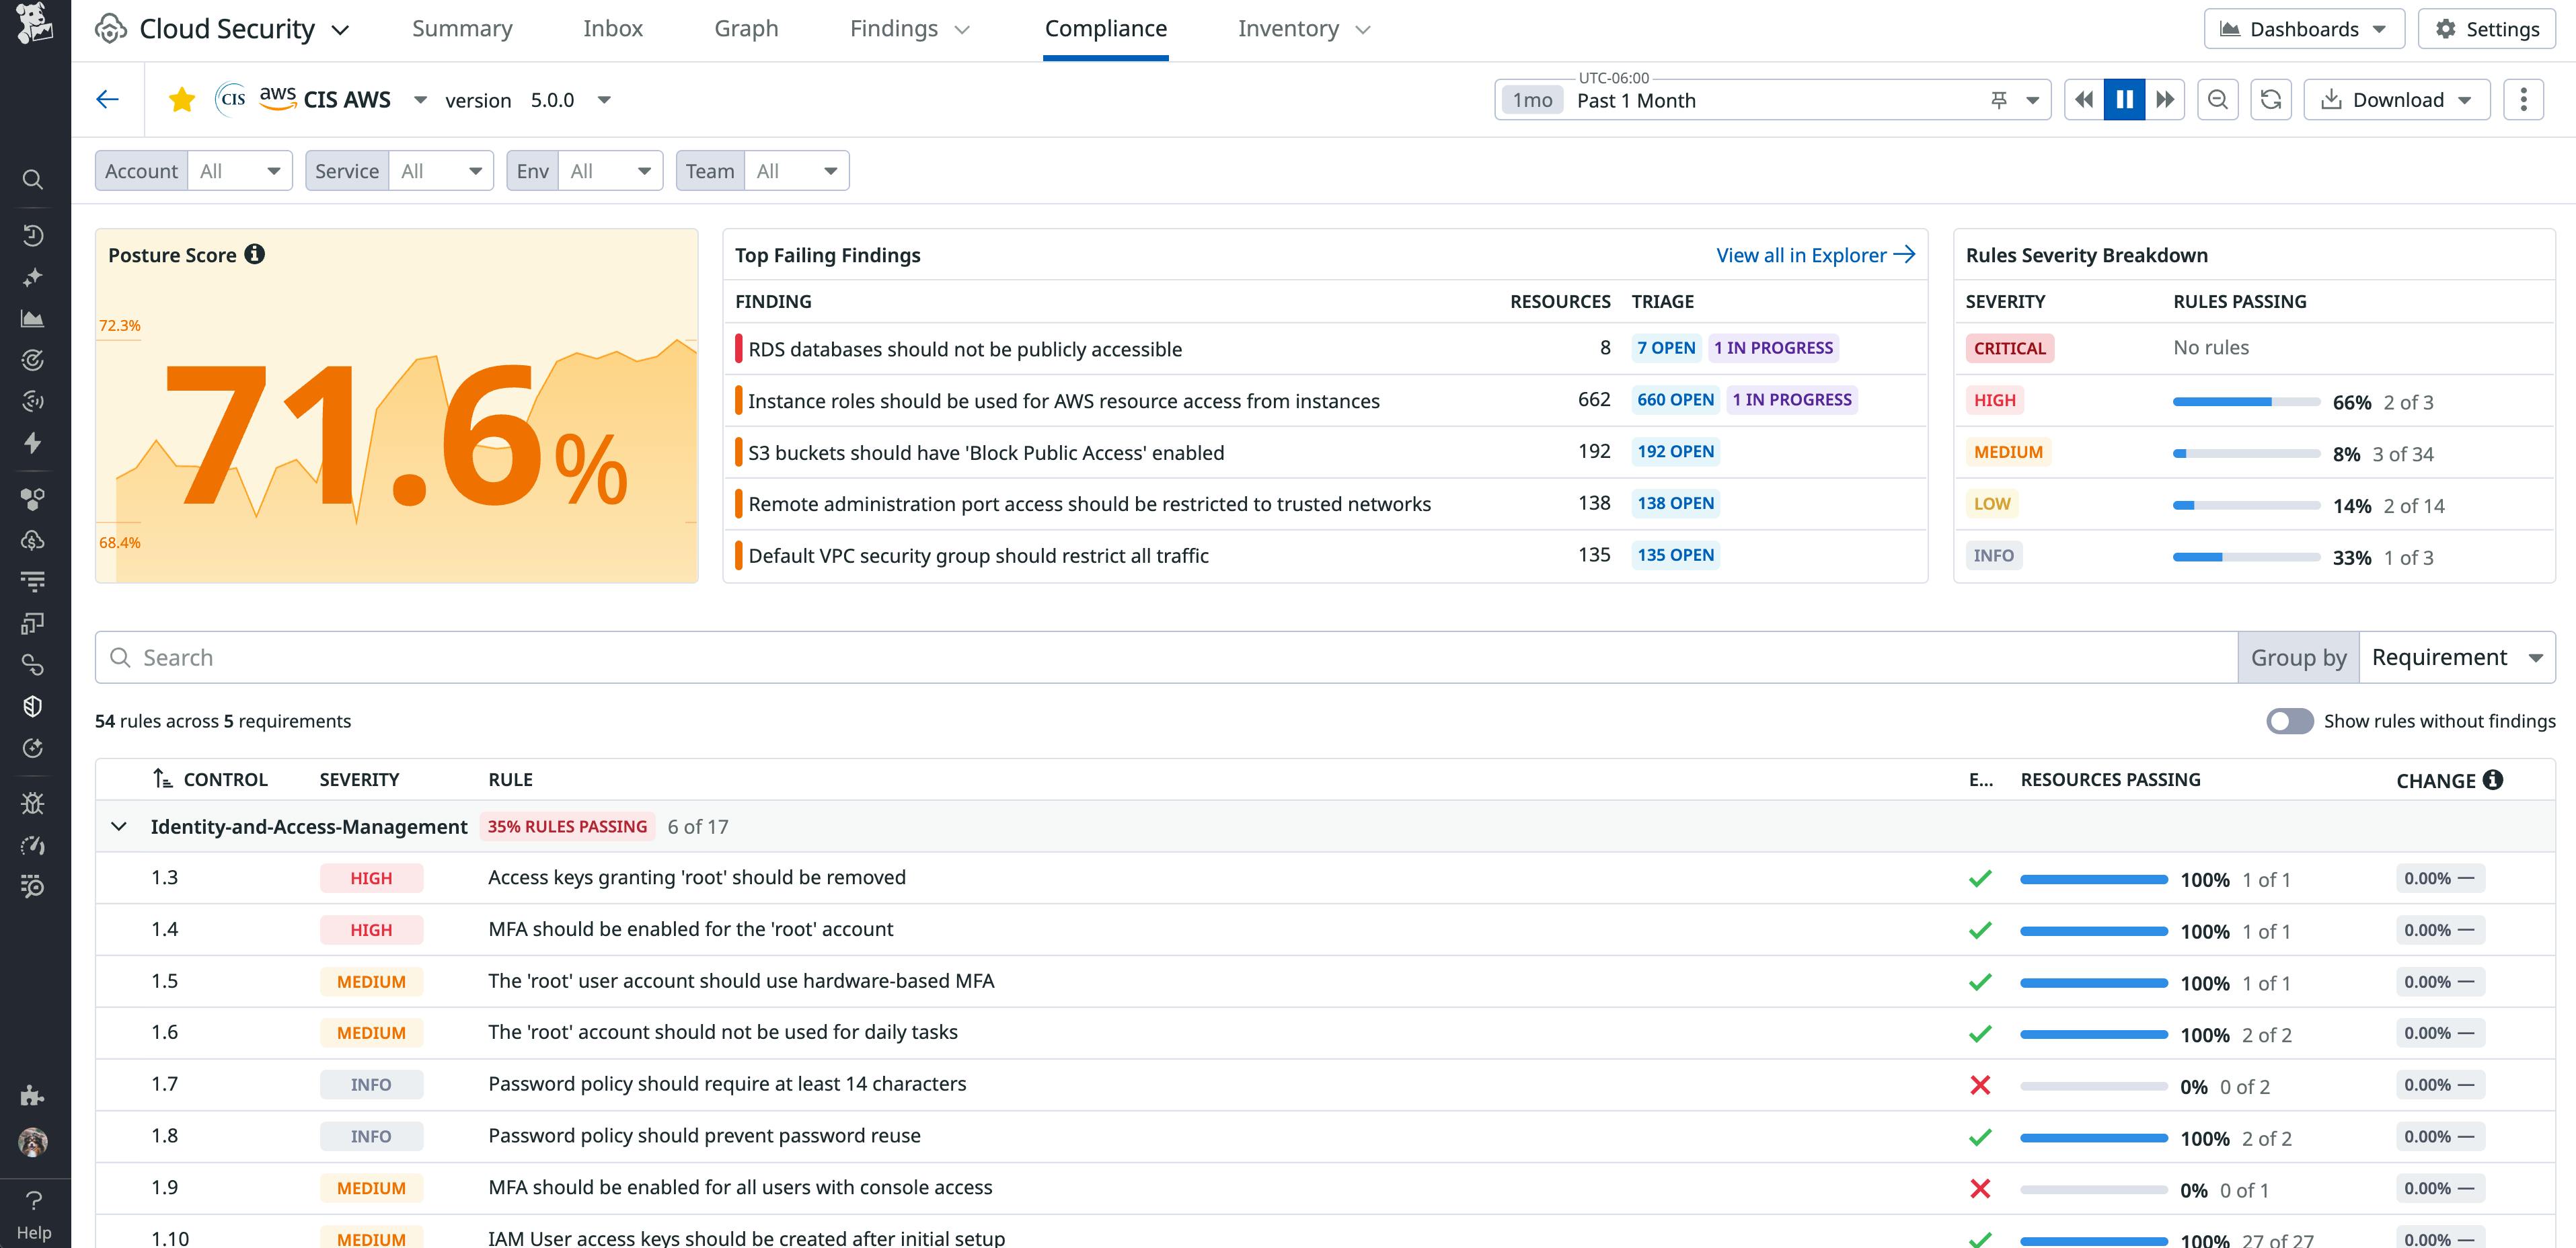
Task: Collapse the Identity-and-Access-Management group
Action: click(119, 827)
